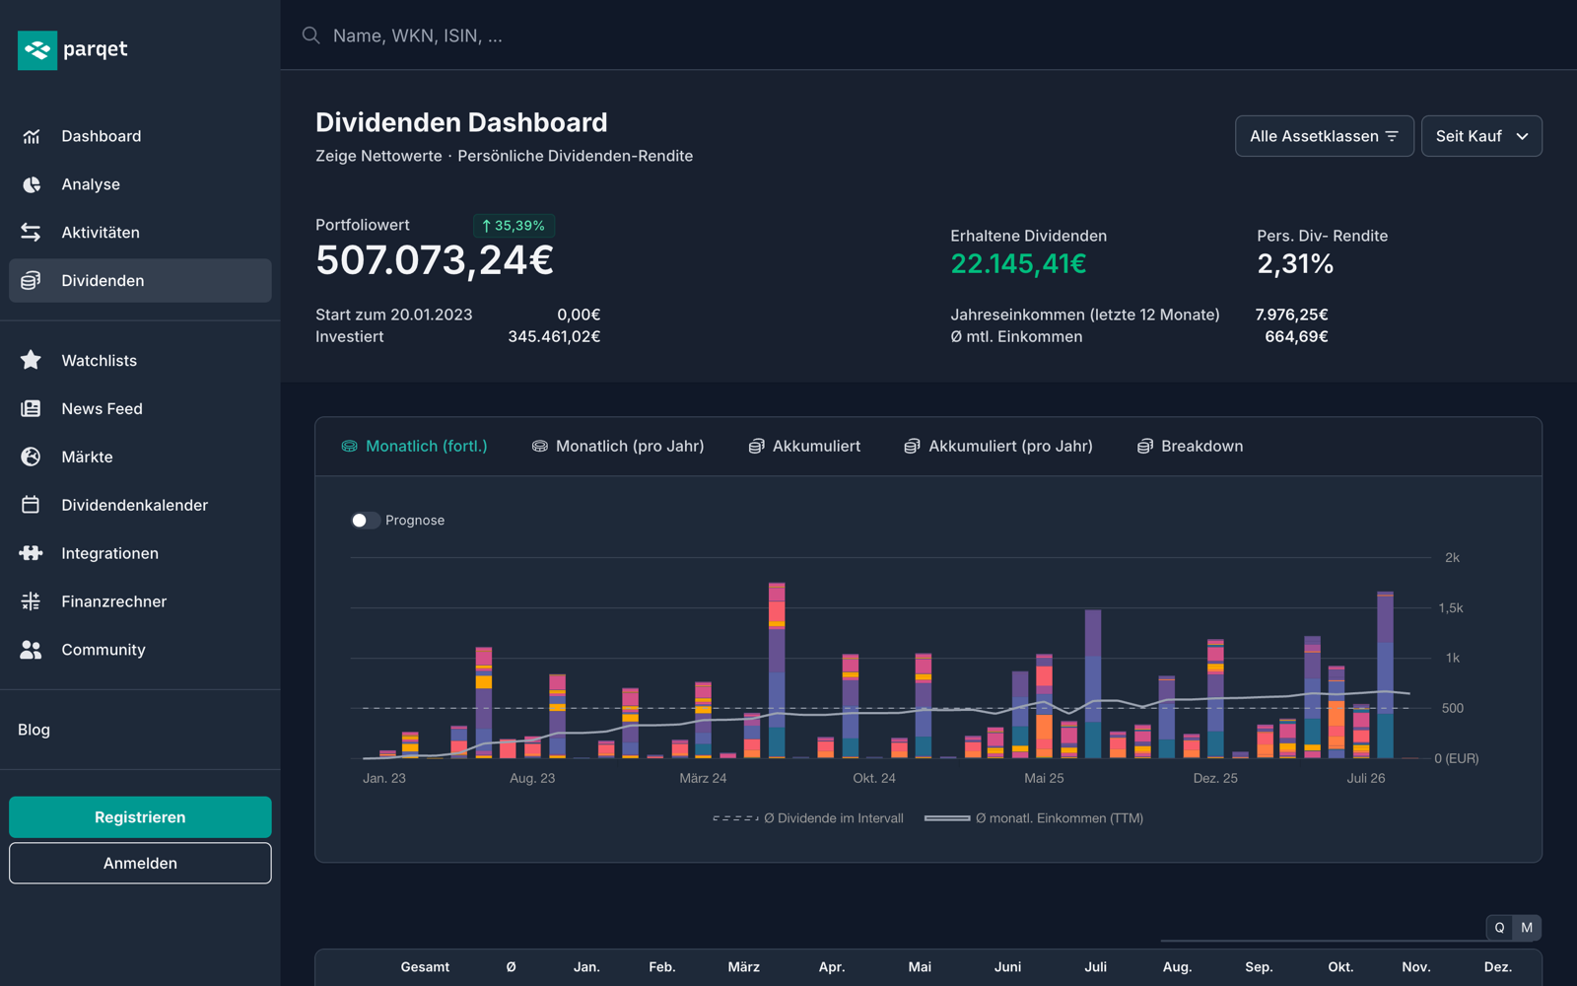Viewport: 1577px width, 986px height.
Task: Click the Analyse pie chart icon
Action: click(x=32, y=184)
